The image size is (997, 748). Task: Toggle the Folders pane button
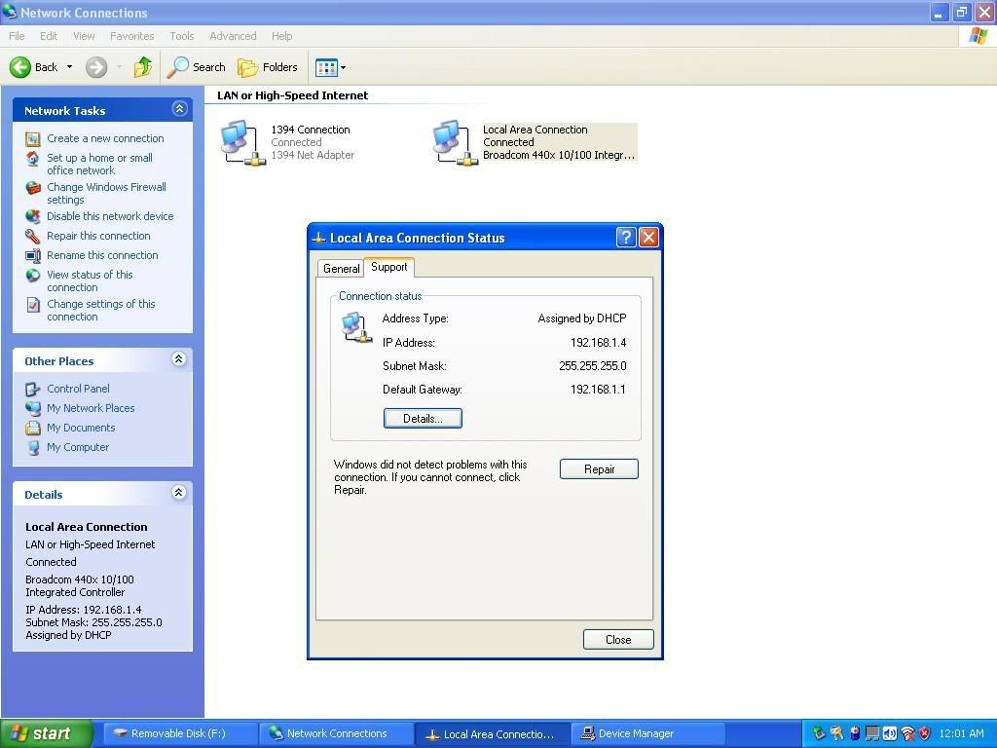click(x=268, y=67)
